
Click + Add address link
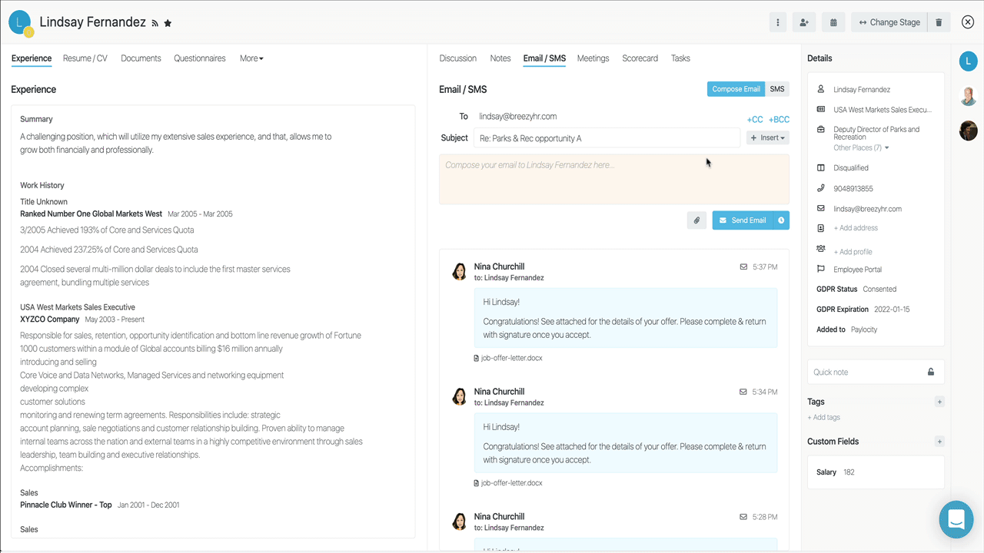tap(856, 228)
